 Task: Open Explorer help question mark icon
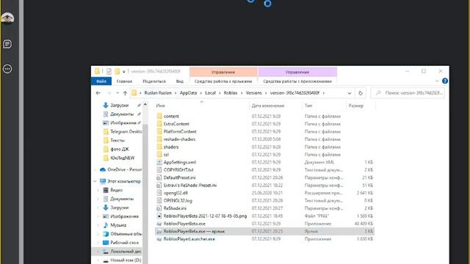point(445,81)
